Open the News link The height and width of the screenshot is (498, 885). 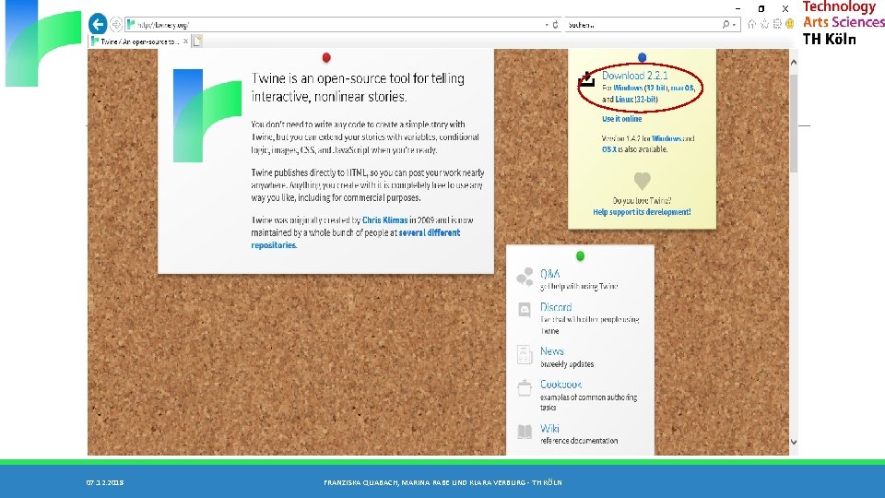pos(551,351)
